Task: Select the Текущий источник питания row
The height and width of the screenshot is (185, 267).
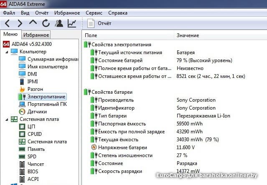Action: (x=175, y=52)
